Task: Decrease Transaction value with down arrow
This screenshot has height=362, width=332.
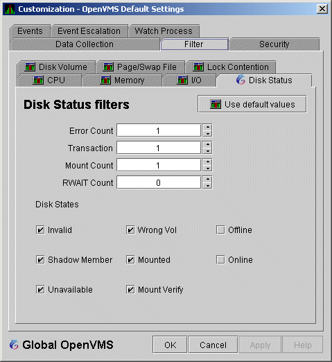Action: coord(208,151)
